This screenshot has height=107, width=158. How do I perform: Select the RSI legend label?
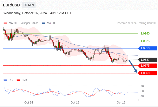pos(11,80)
